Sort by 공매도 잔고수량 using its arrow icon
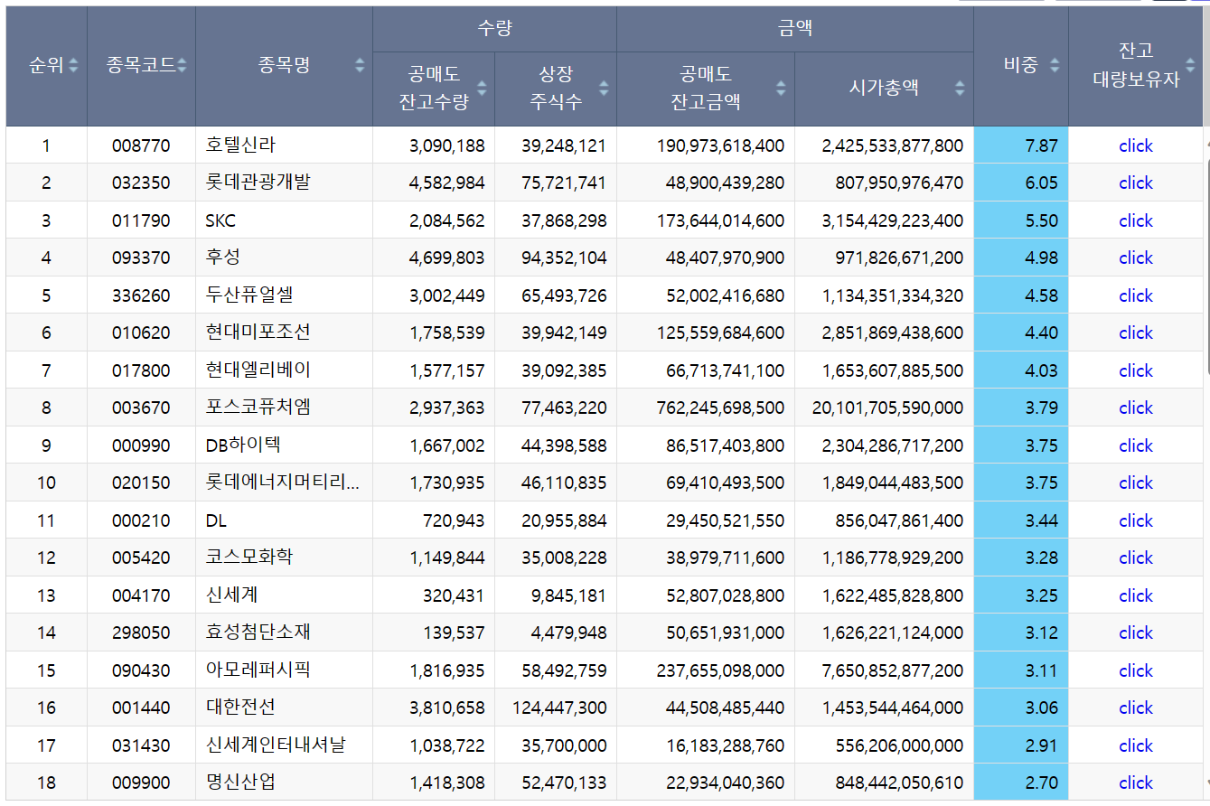The height and width of the screenshot is (806, 1210). (x=482, y=89)
